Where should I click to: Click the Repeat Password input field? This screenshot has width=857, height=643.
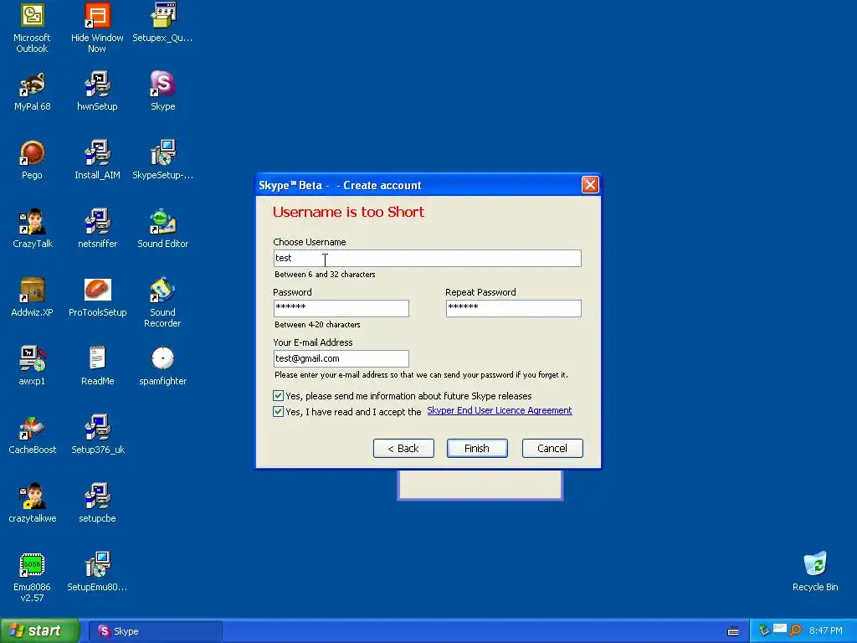513,308
